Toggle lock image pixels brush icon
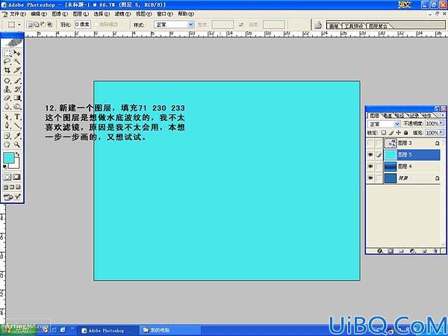 pos(391,133)
